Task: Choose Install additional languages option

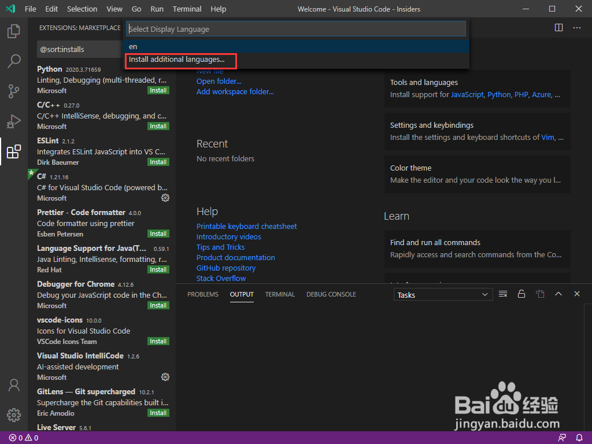Action: 297,60
